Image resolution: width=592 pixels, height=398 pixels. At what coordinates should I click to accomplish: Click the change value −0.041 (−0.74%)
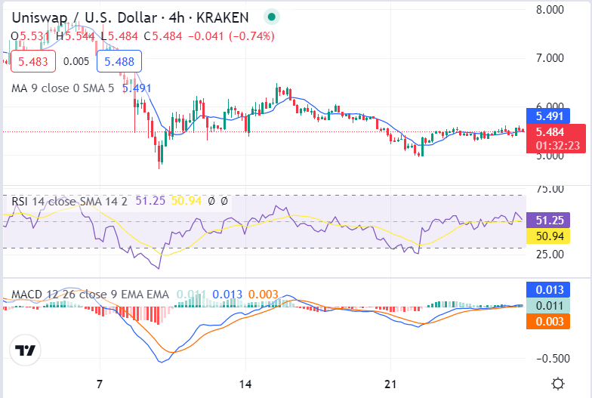point(231,36)
